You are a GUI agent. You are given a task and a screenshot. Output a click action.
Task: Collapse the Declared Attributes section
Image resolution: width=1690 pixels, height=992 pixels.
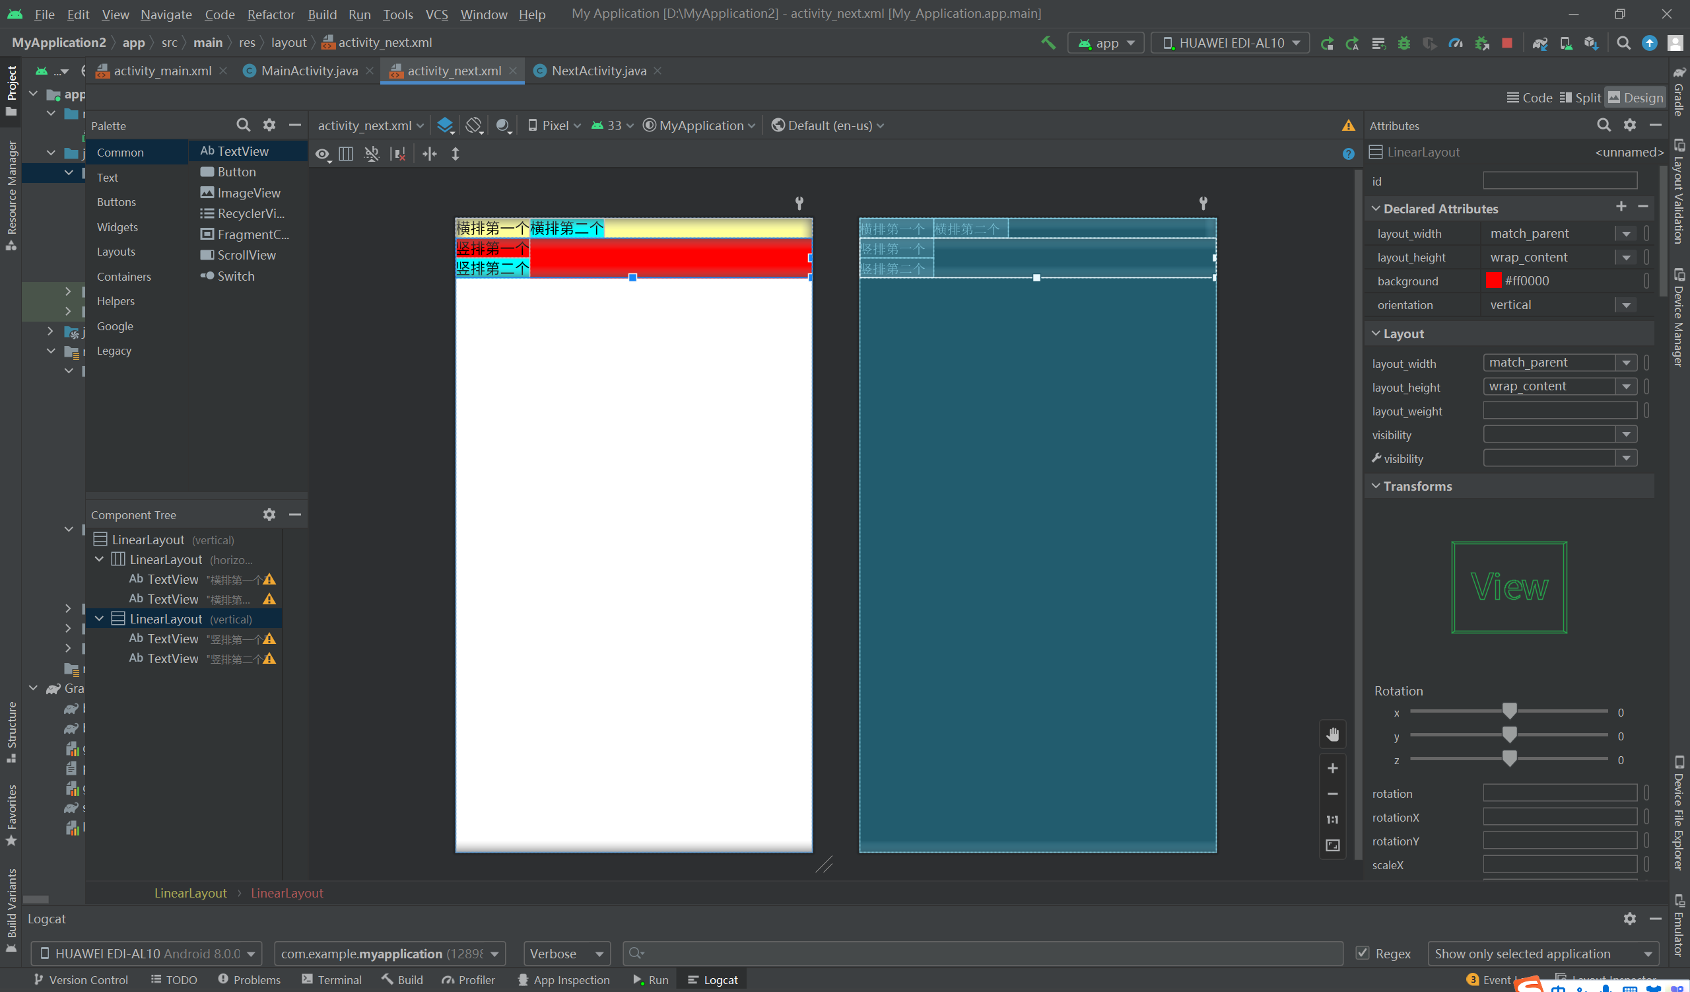(x=1376, y=209)
